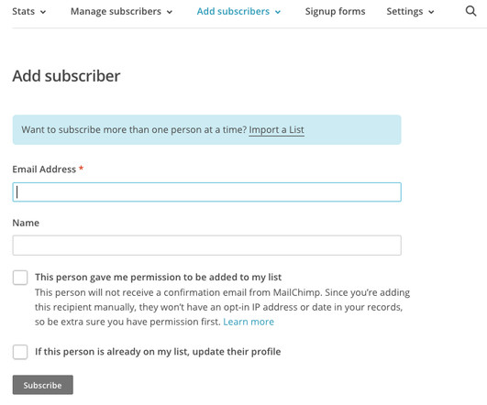Image resolution: width=487 pixels, height=405 pixels.
Task: Click the 'This person gave me permission' label
Action: tap(158, 277)
